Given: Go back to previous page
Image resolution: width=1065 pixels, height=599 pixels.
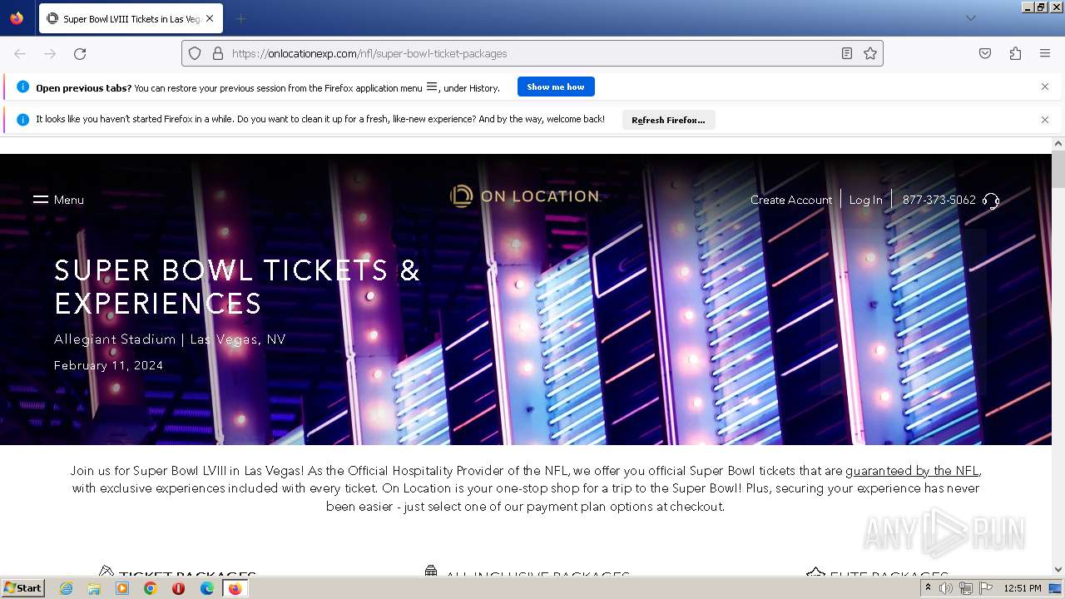Looking at the screenshot, I should tap(20, 53).
